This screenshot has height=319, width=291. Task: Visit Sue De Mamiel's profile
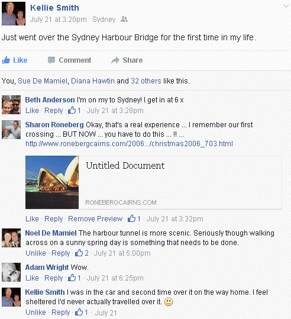click(x=43, y=81)
